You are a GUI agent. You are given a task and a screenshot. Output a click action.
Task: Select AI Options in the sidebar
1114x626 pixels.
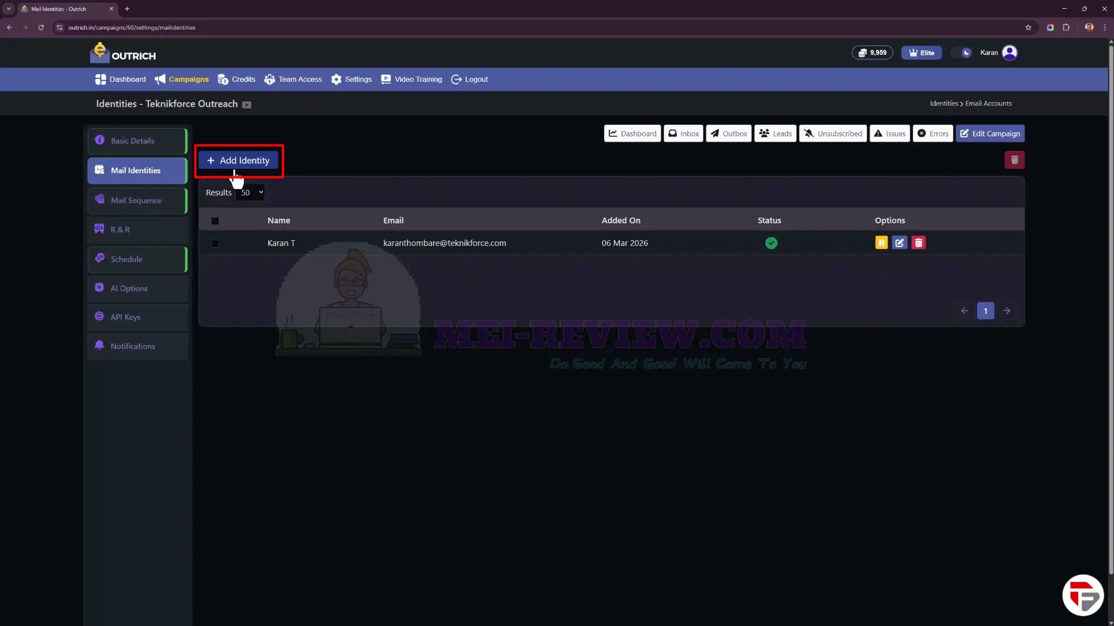coord(138,288)
